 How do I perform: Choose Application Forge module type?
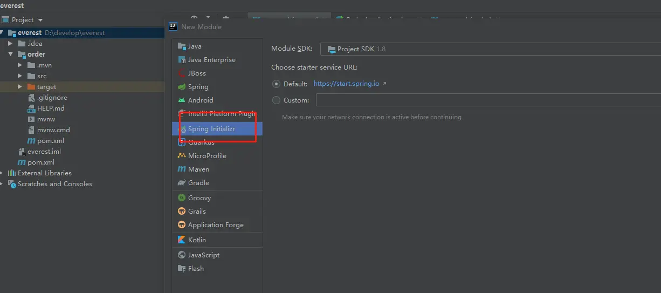point(217,225)
